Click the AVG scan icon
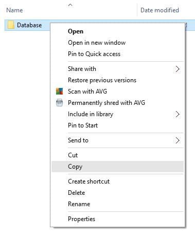The height and width of the screenshot is (237, 195). point(59,92)
